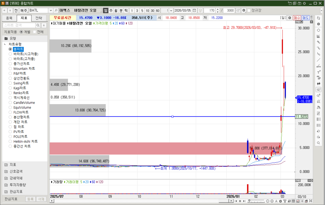The width and height of the screenshot is (325, 205).
Task: Click the gear icon in the bottom toolbar
Action: [281, 201]
